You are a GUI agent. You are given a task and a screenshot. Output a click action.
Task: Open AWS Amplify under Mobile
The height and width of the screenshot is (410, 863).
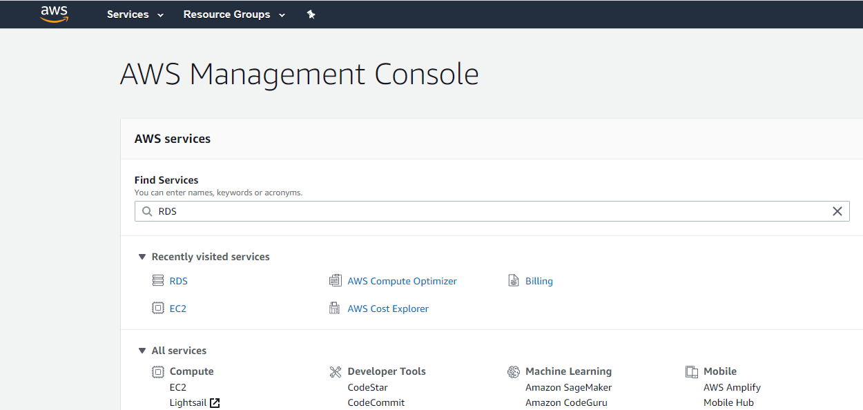[732, 387]
